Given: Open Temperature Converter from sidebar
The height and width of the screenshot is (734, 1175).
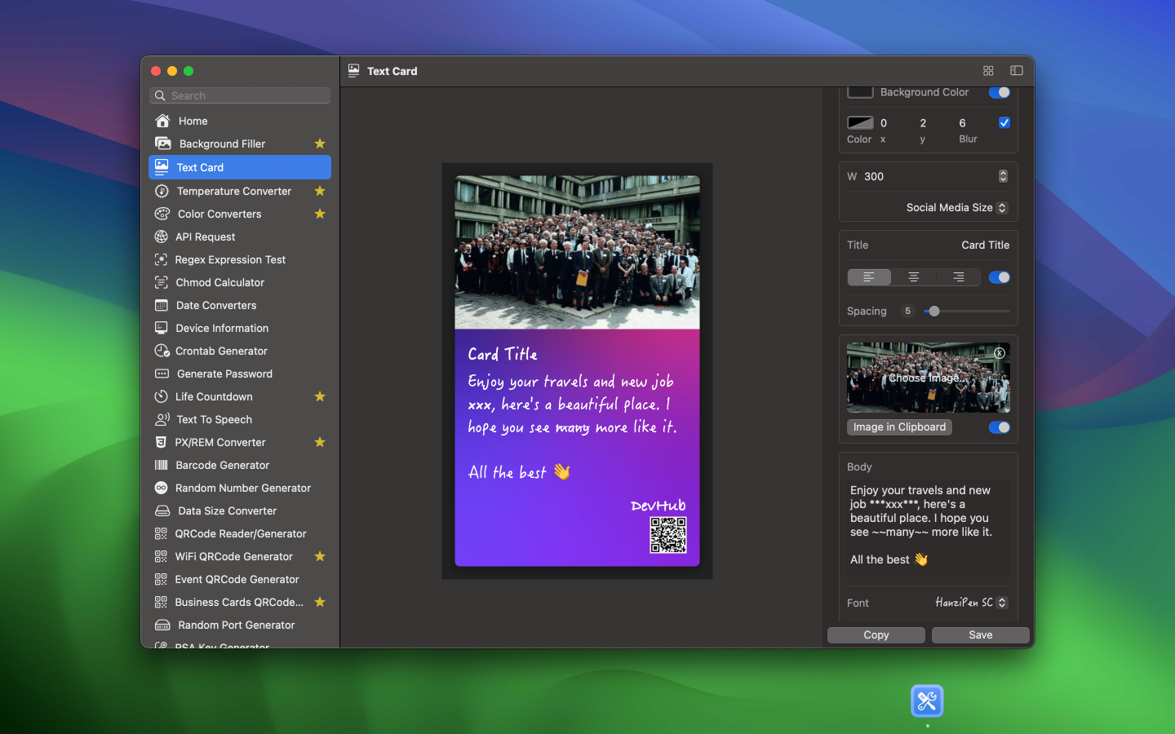Looking at the screenshot, I should coord(233,191).
